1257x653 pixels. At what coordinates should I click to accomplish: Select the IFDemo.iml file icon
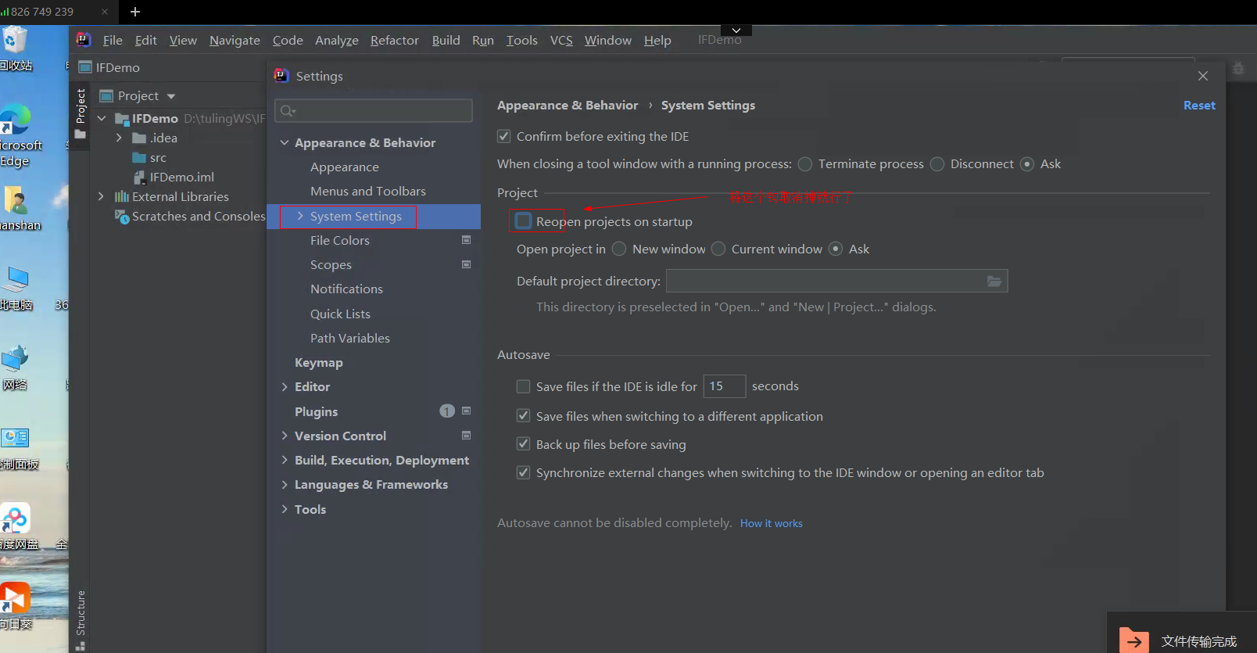click(x=139, y=178)
